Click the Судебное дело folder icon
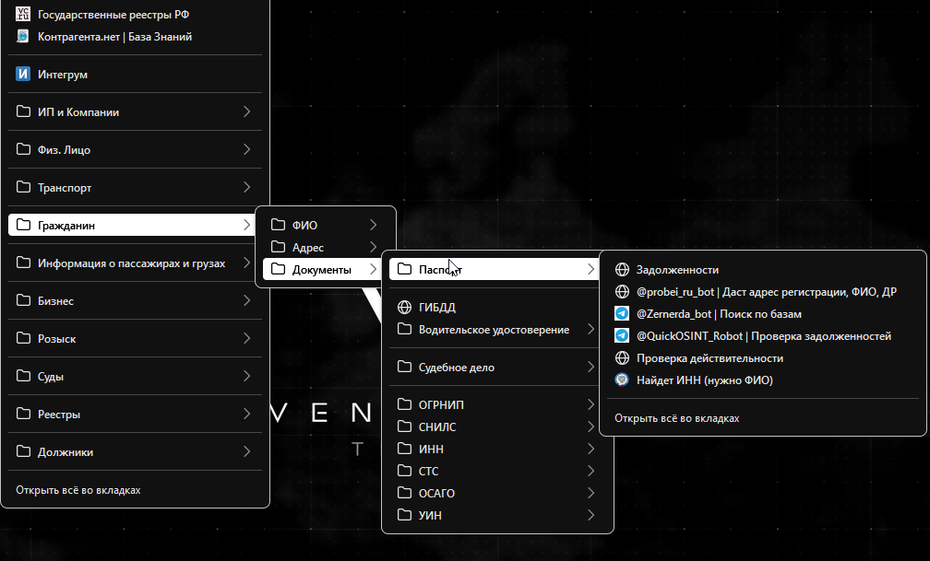The height and width of the screenshot is (561, 930). [404, 367]
